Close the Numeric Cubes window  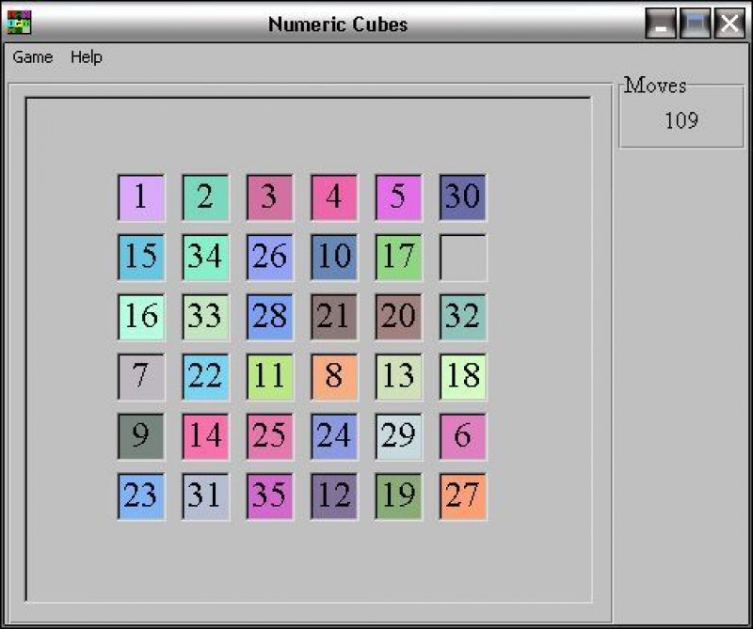click(x=730, y=23)
